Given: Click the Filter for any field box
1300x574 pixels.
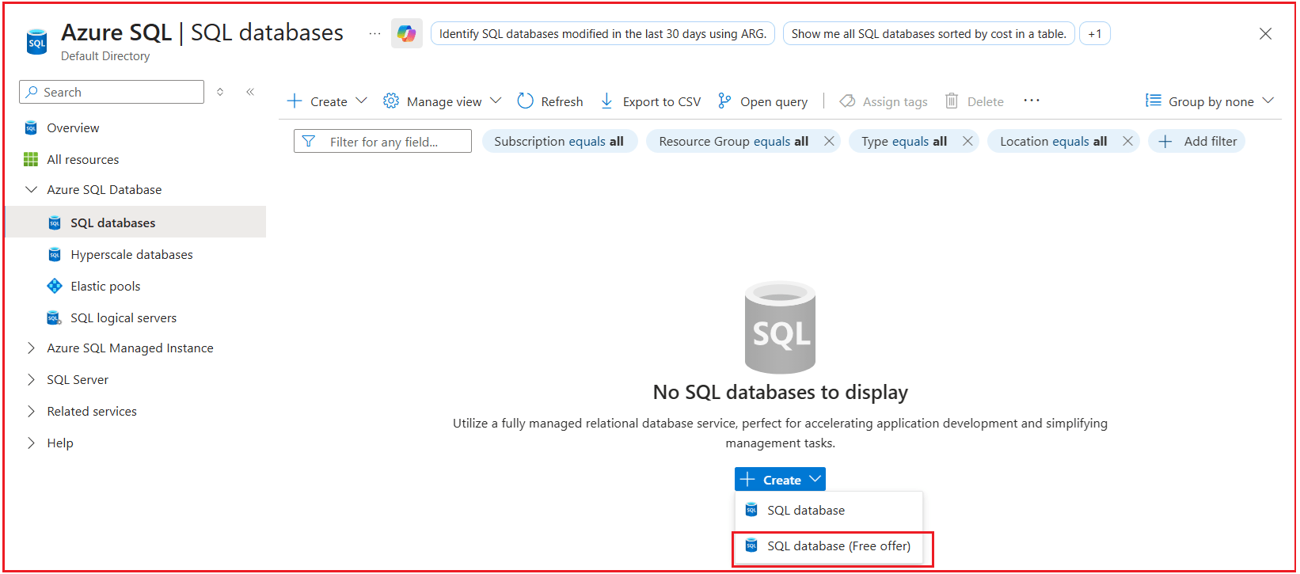Looking at the screenshot, I should 382,141.
